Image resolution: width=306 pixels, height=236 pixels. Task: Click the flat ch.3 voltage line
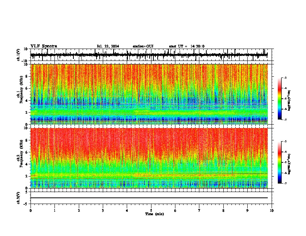(149, 198)
